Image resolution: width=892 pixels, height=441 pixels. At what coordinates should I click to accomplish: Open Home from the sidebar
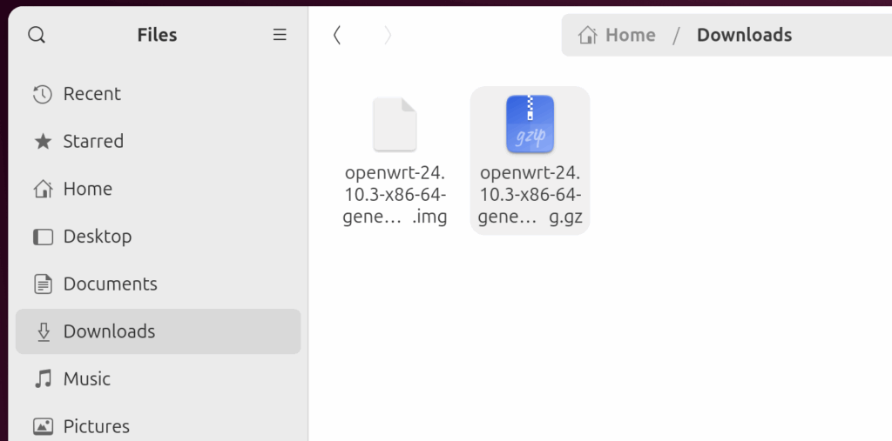pos(87,189)
